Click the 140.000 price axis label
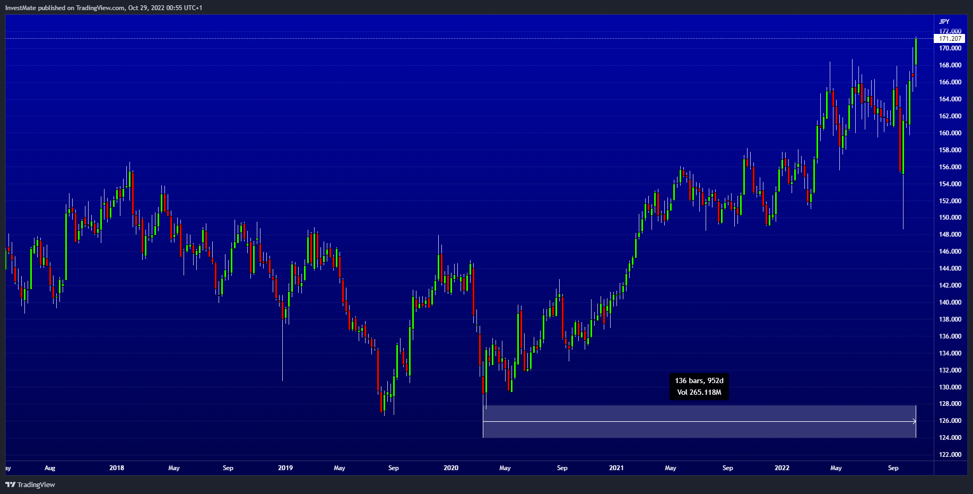The width and height of the screenshot is (973, 494). 950,302
